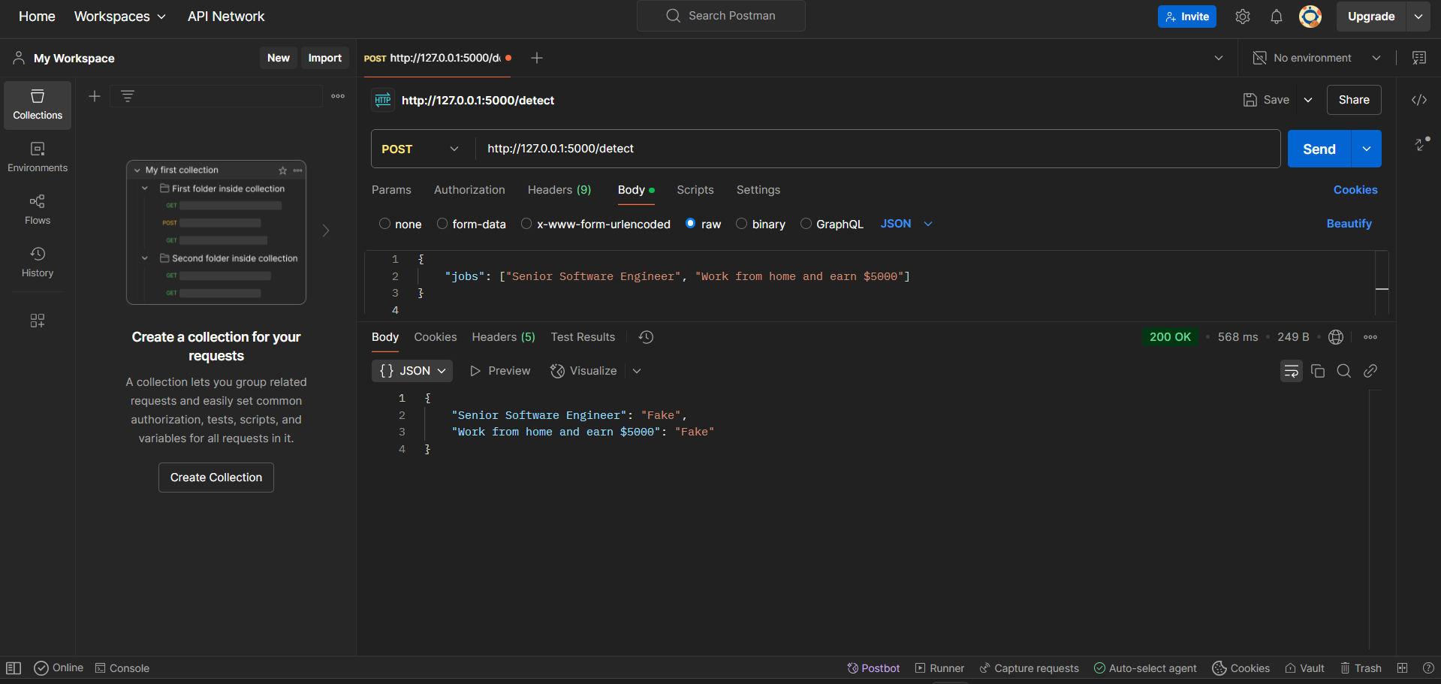The width and height of the screenshot is (1441, 684).
Task: Click the Search Postman field
Action: [721, 16]
